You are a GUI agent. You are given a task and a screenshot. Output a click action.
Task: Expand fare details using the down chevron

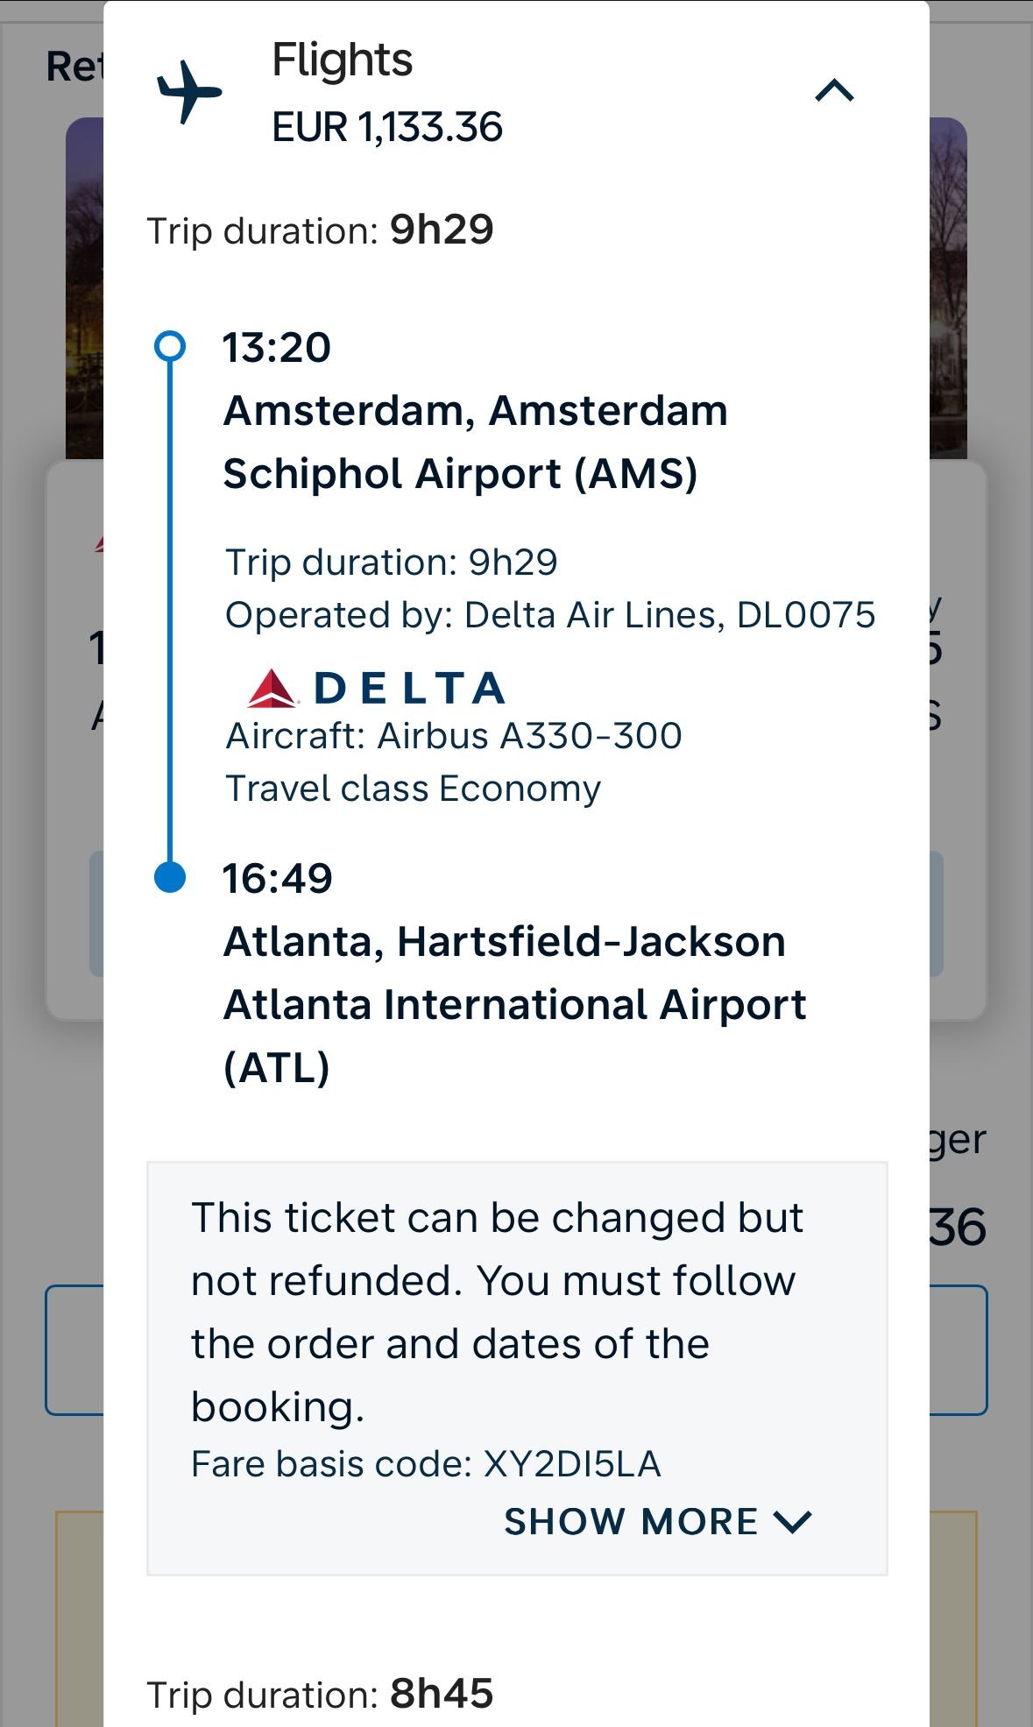pyautogui.click(x=794, y=1522)
